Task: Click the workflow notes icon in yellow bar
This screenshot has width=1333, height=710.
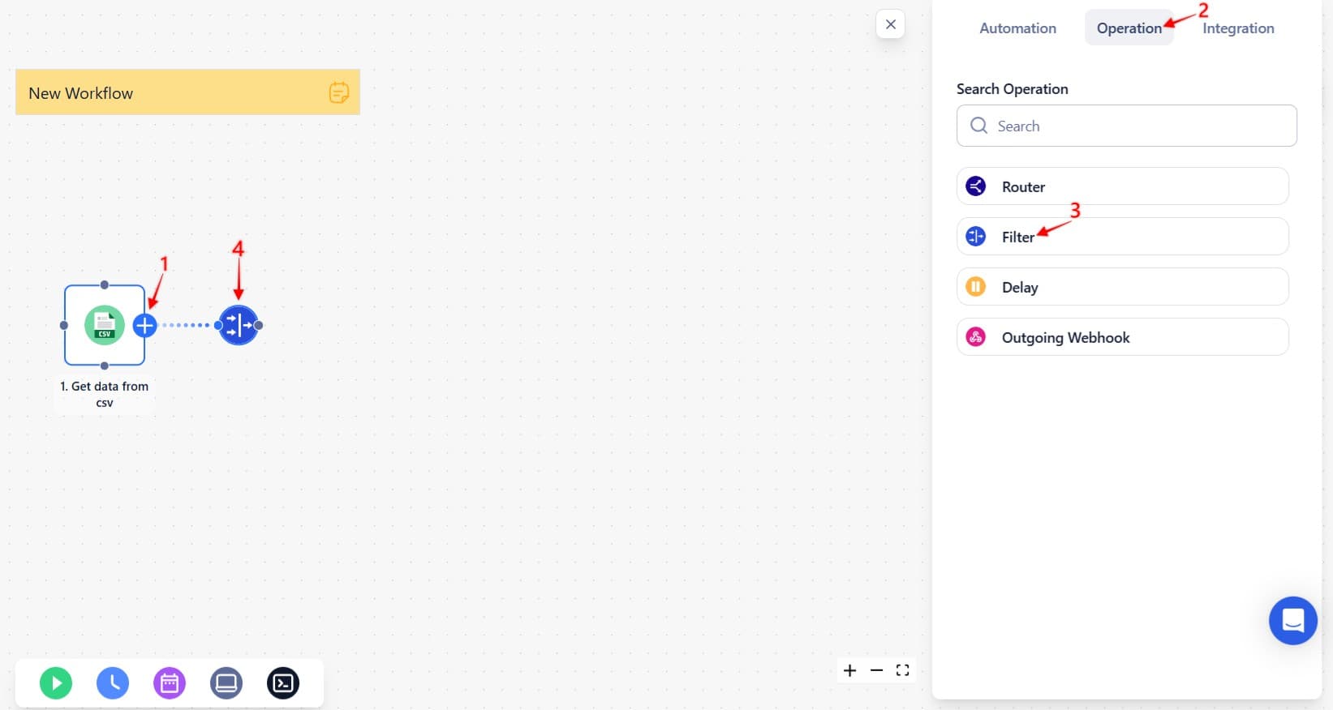Action: point(339,92)
